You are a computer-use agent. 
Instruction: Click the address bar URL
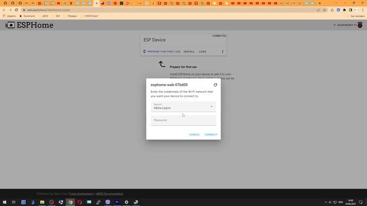[48, 10]
